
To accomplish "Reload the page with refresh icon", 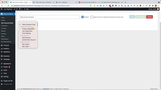I will [x=8, y=6].
